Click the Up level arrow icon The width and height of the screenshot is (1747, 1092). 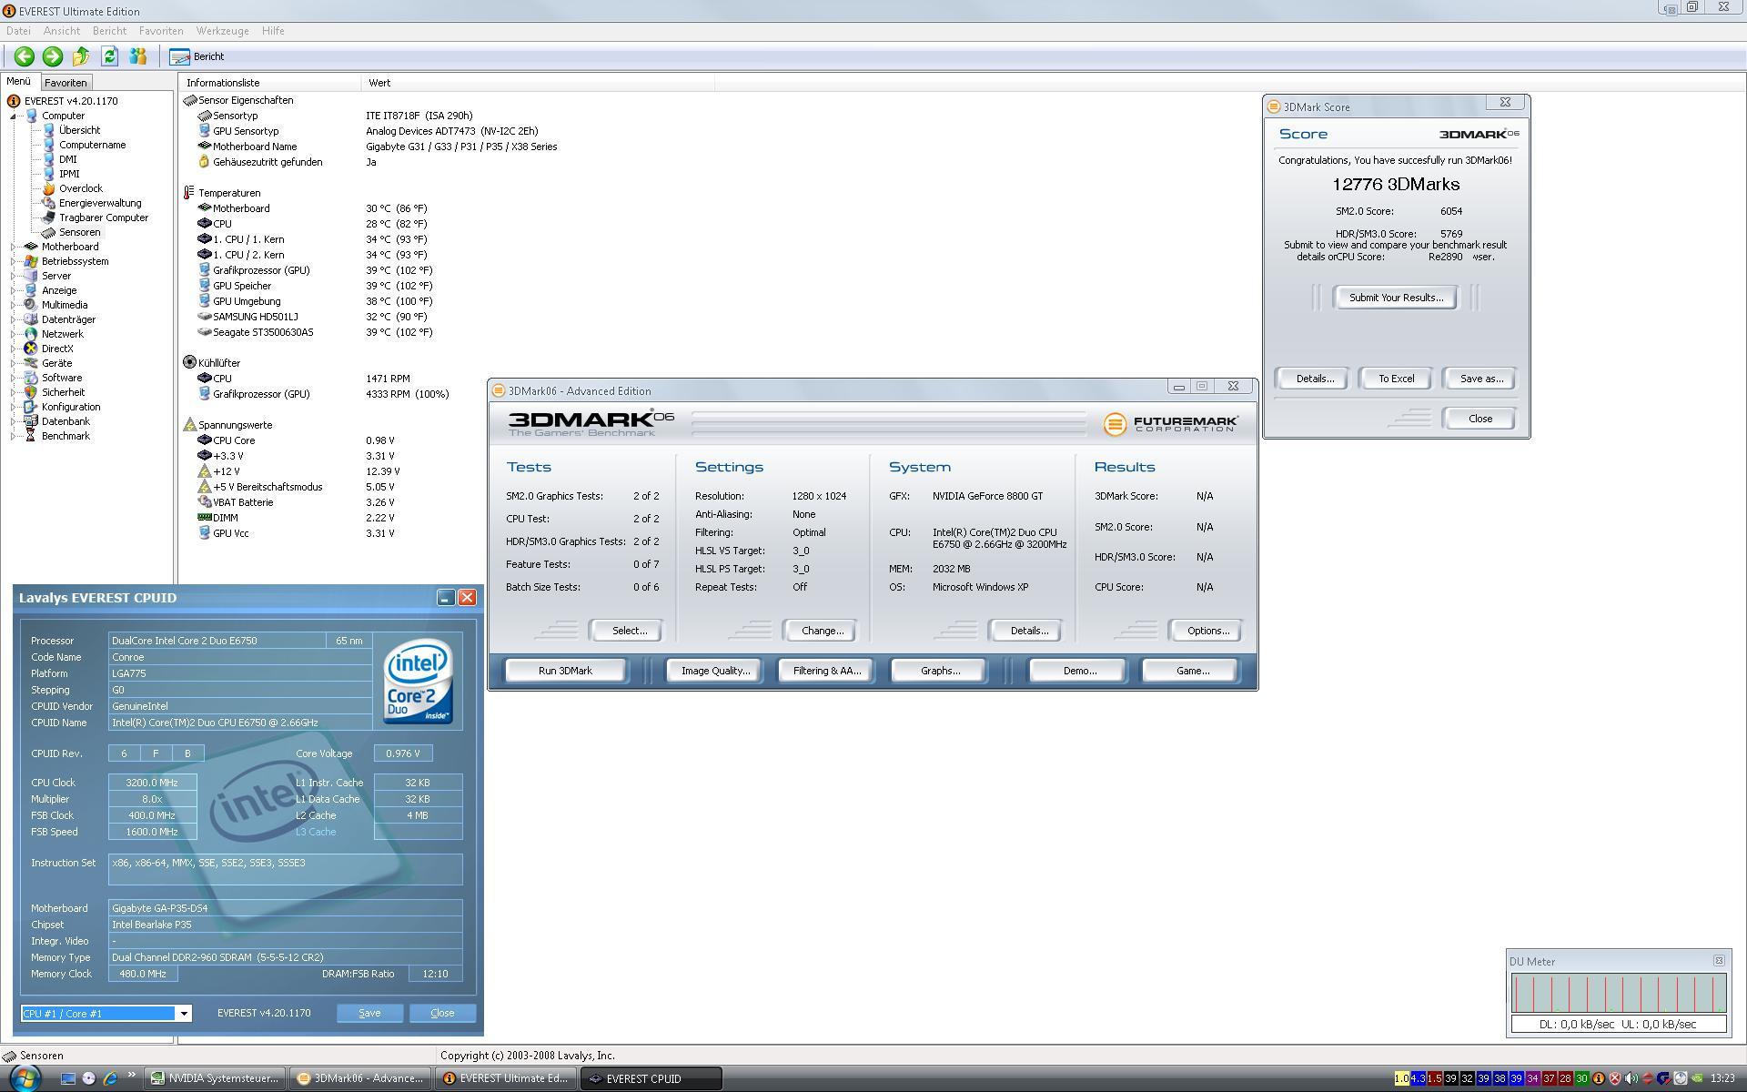pyautogui.click(x=81, y=56)
